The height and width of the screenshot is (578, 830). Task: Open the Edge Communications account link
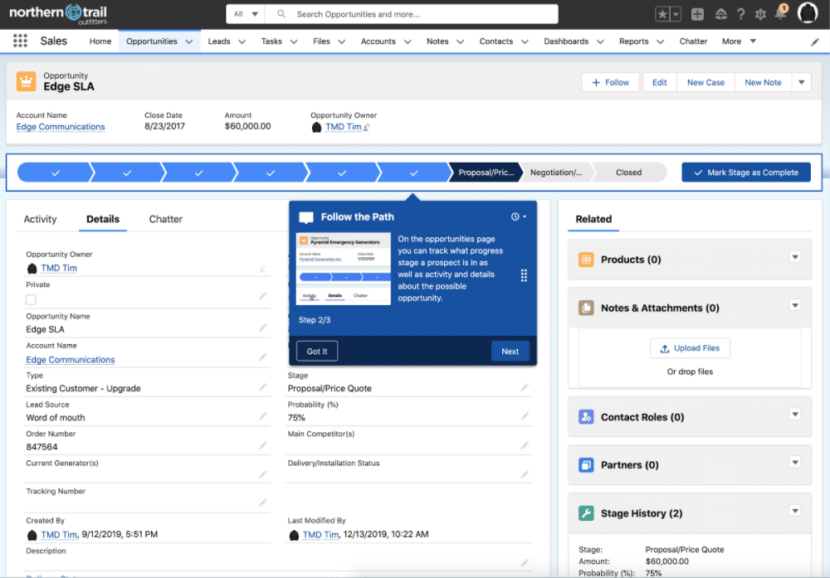coord(61,127)
